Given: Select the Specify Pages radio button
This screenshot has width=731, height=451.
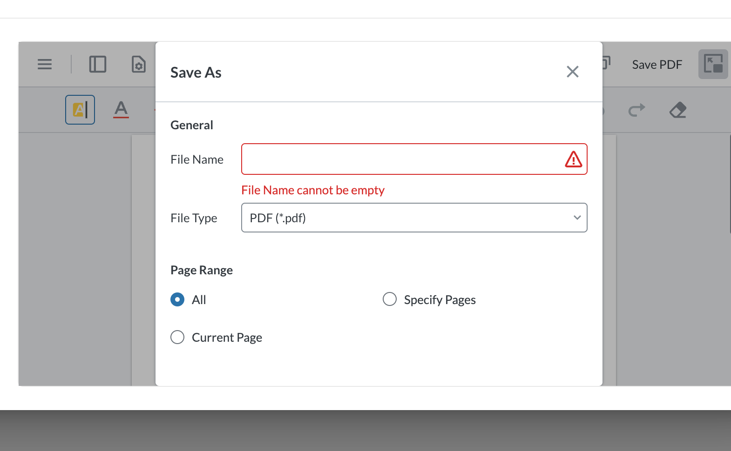Looking at the screenshot, I should [390, 299].
